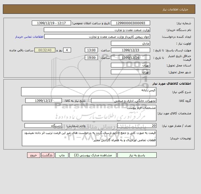Click the unit field دستگاه
Viewport: 201px width, 194px height.
click(43, 126)
